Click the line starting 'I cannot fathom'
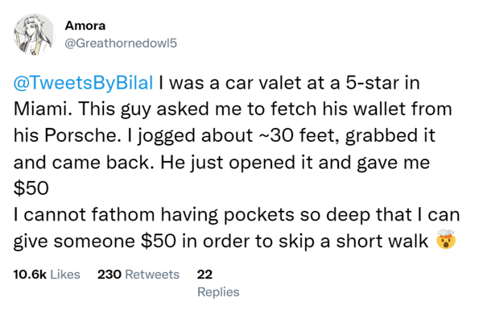 click(x=237, y=215)
